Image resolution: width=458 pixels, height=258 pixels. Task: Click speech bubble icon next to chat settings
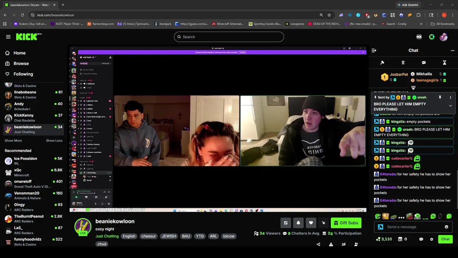point(421,239)
